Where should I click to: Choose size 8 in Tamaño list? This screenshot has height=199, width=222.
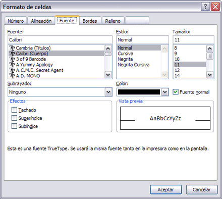(x=190, y=48)
